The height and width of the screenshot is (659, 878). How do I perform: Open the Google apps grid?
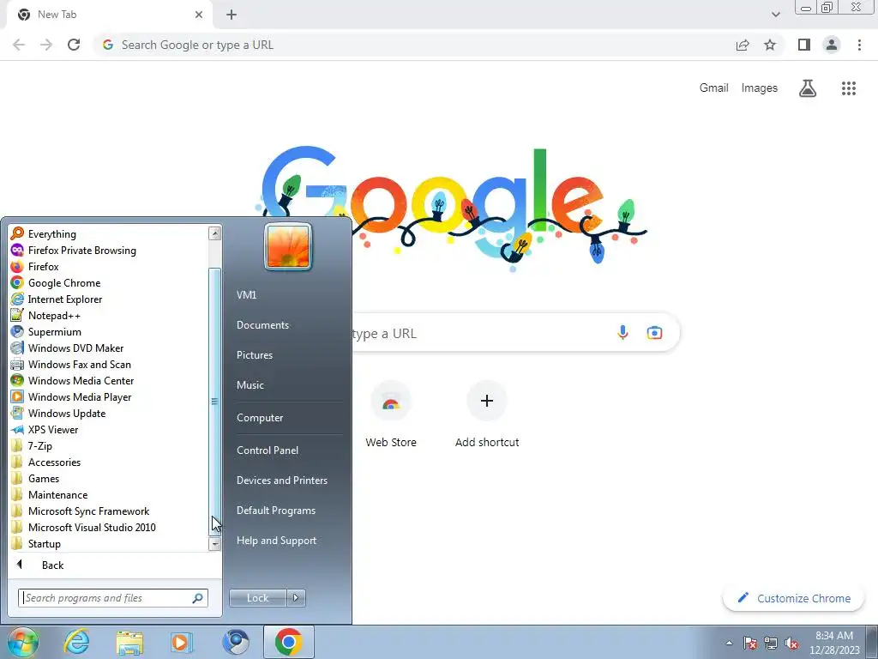pyautogui.click(x=849, y=88)
